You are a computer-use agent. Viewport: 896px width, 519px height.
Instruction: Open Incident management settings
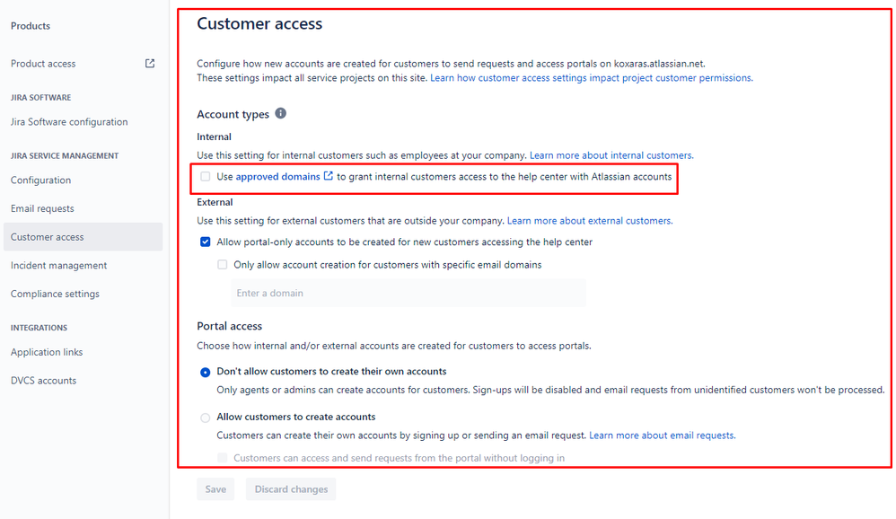coord(58,265)
